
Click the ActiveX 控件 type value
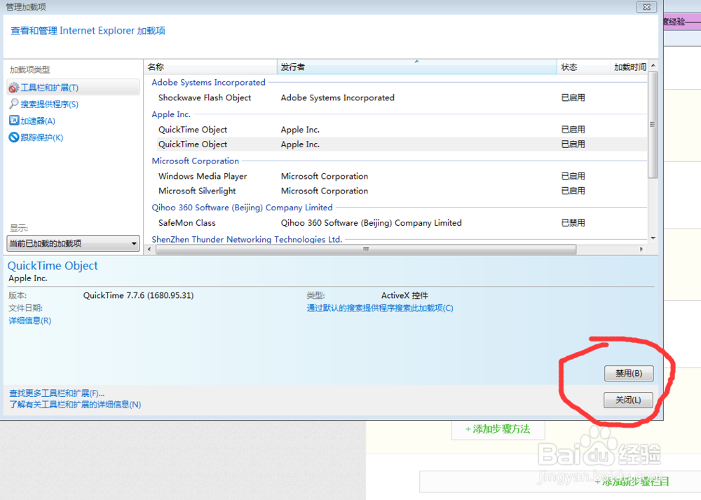(x=404, y=295)
